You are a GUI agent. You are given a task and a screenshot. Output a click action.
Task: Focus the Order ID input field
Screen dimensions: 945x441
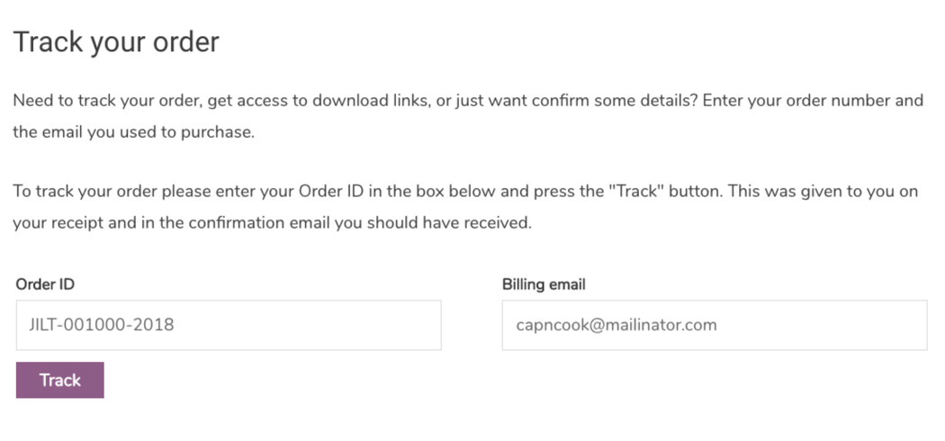point(229,325)
